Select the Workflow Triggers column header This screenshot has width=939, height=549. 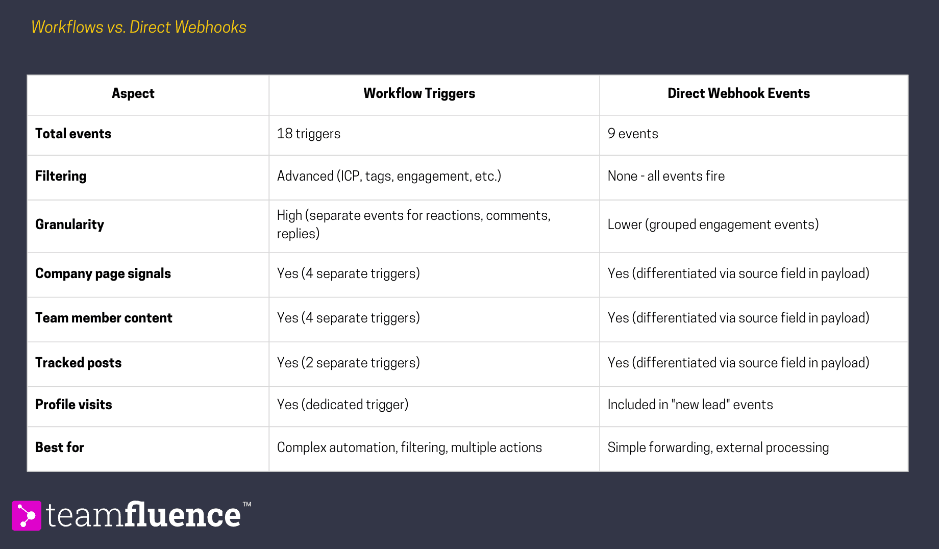click(419, 93)
